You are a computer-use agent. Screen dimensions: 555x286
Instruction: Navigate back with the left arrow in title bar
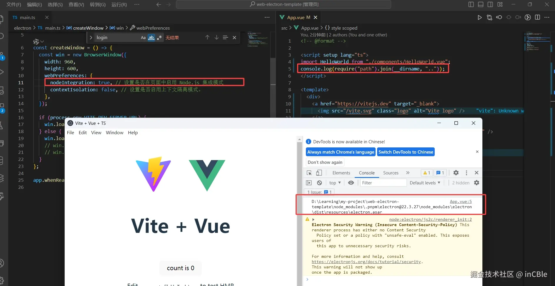click(x=159, y=4)
